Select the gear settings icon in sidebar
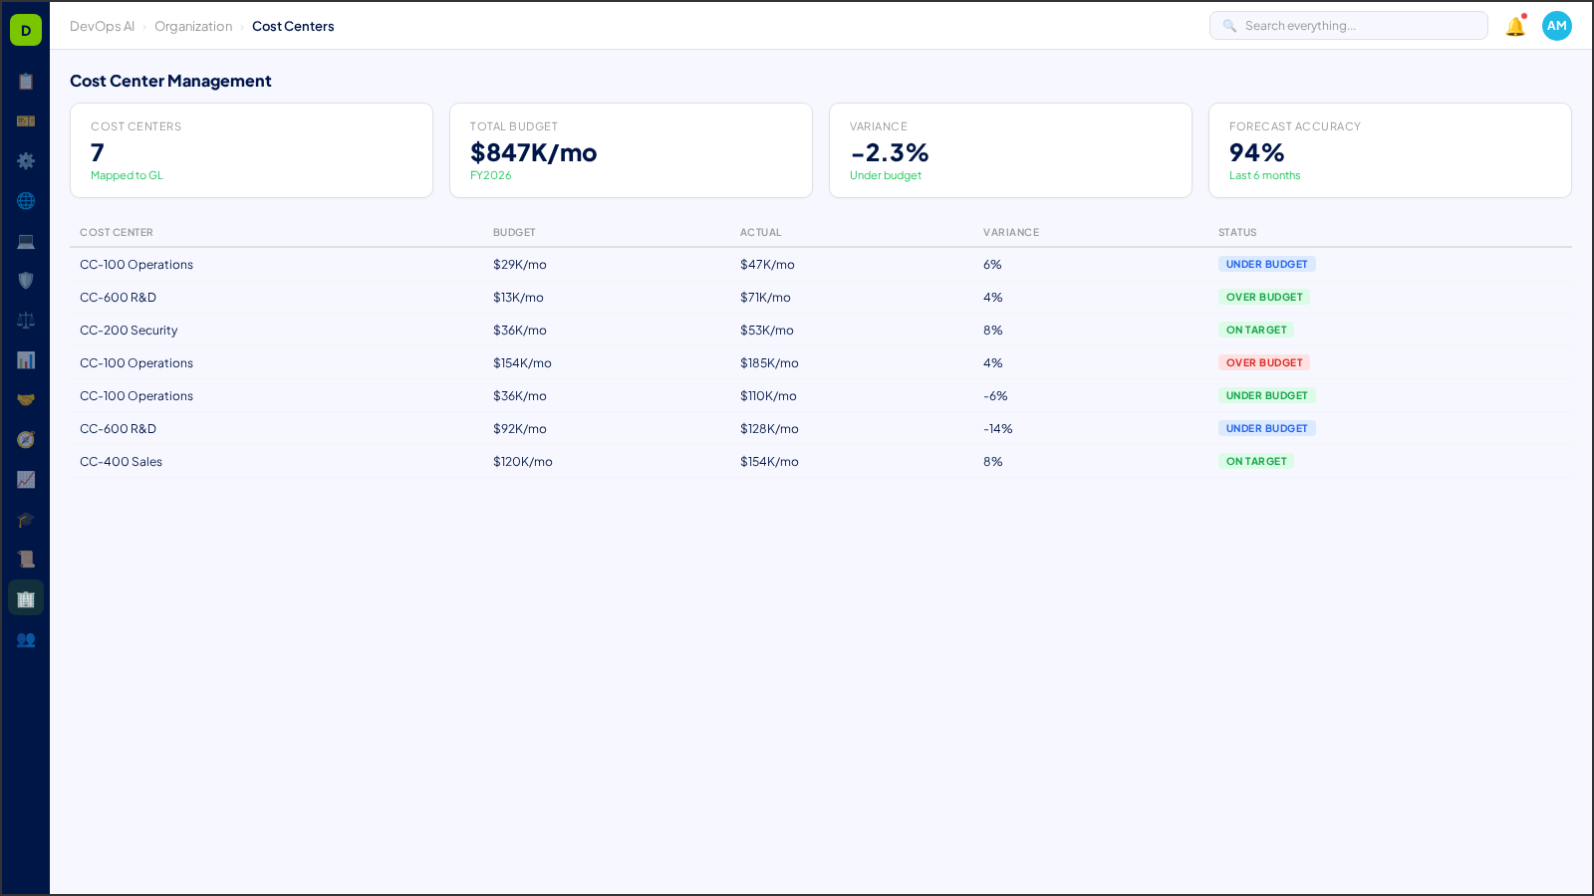Image resolution: width=1594 pixels, height=896 pixels. click(26, 161)
